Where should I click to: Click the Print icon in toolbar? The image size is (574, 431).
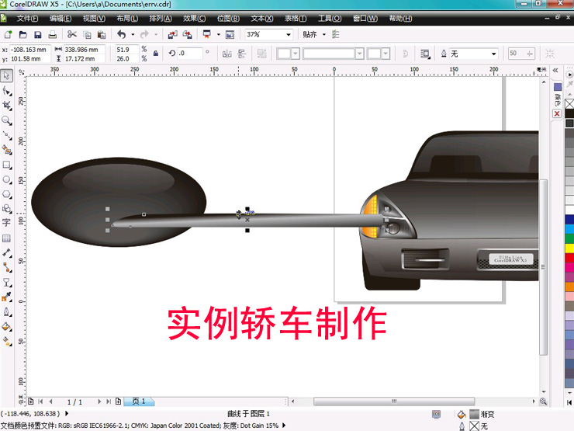(x=52, y=34)
